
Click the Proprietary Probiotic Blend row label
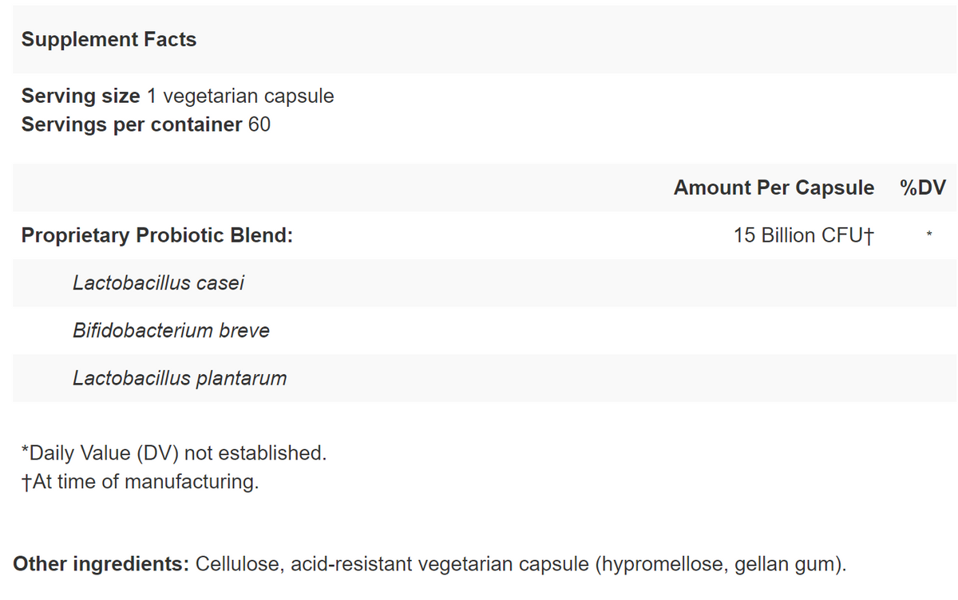coord(157,235)
